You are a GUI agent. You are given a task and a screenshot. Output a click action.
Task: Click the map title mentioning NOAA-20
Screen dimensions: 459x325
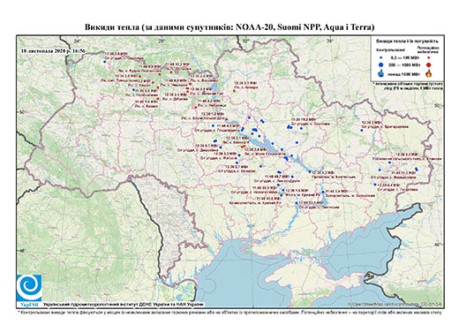pyautogui.click(x=229, y=27)
